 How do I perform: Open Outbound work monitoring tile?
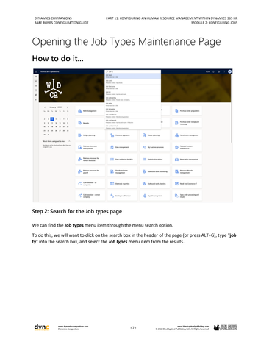[x=154, y=171]
